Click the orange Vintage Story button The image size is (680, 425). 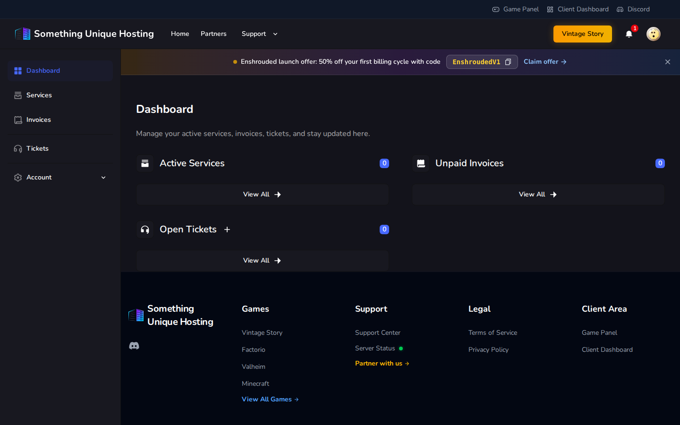[x=583, y=34]
